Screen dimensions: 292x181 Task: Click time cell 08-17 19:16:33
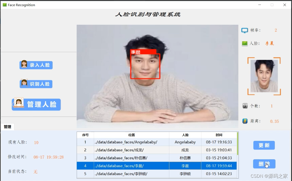point(219,142)
